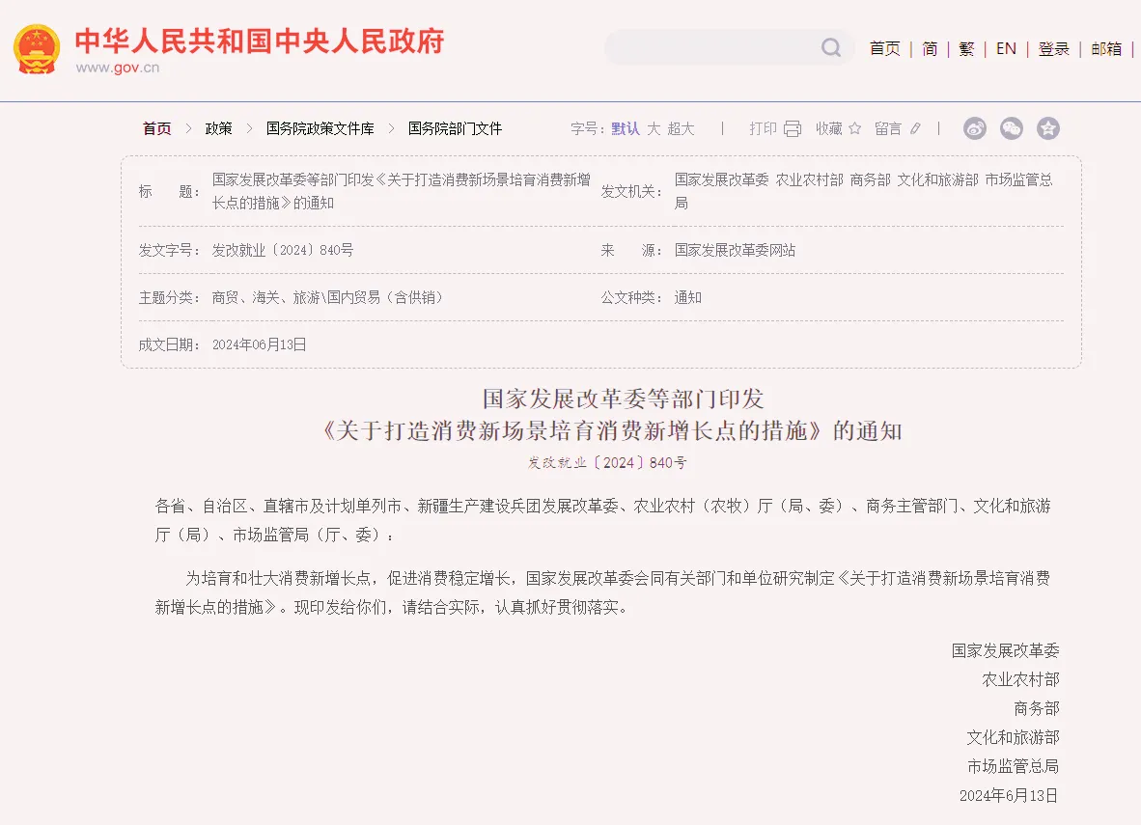The height and width of the screenshot is (825, 1141).
Task: Set font size to 大
Action: [654, 128]
